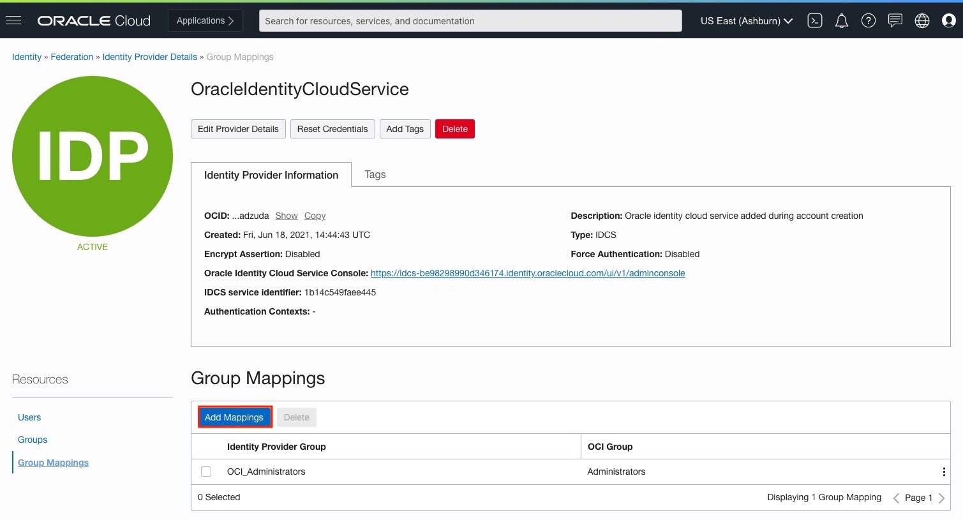
Task: Go to Identity Provider Details breadcrumb
Action: click(150, 57)
